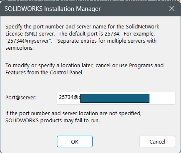The width and height of the screenshot is (181, 153).
Task: Click empty dialog area between OK and Cancel
Action: pyautogui.click(x=116, y=142)
